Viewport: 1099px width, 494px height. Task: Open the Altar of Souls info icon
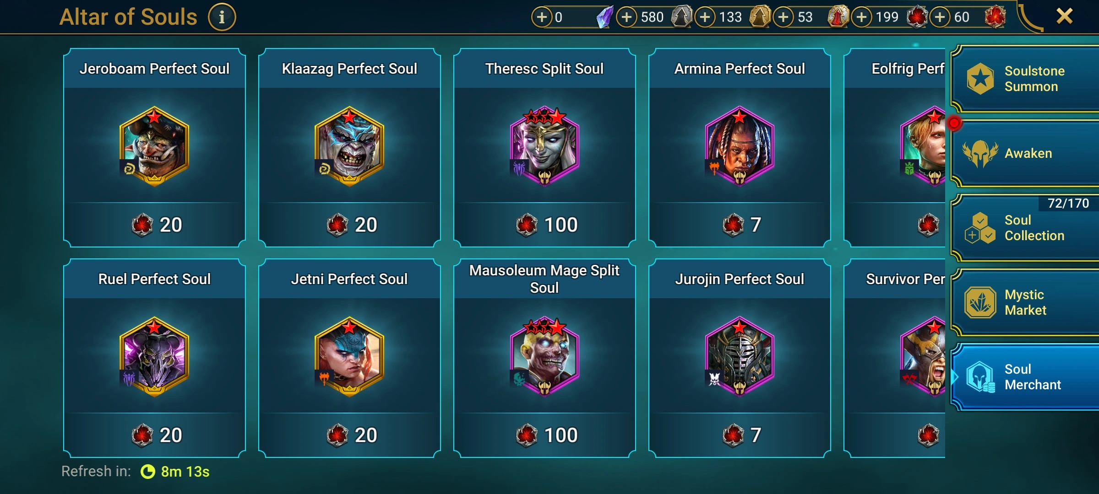tap(222, 17)
